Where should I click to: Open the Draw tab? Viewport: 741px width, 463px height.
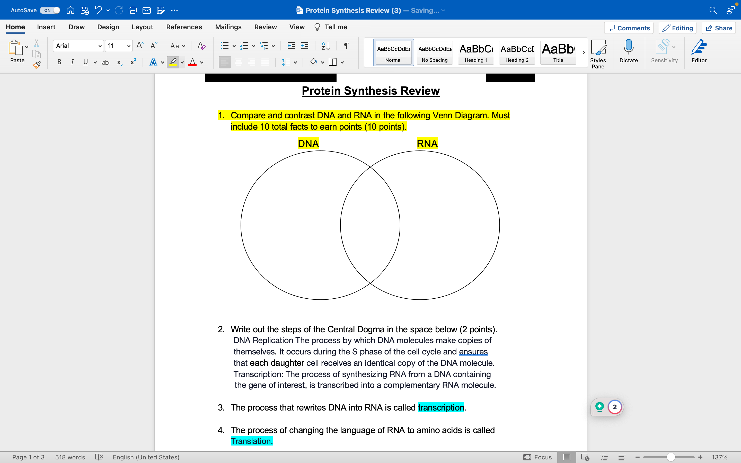pos(77,27)
